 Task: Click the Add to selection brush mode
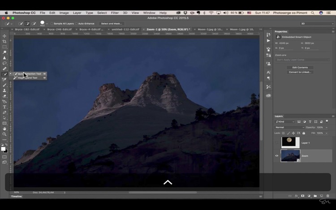pos(27,24)
